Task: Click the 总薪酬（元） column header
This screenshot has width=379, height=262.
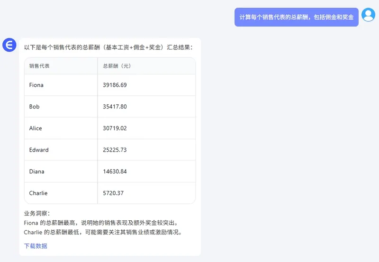Action: point(117,66)
